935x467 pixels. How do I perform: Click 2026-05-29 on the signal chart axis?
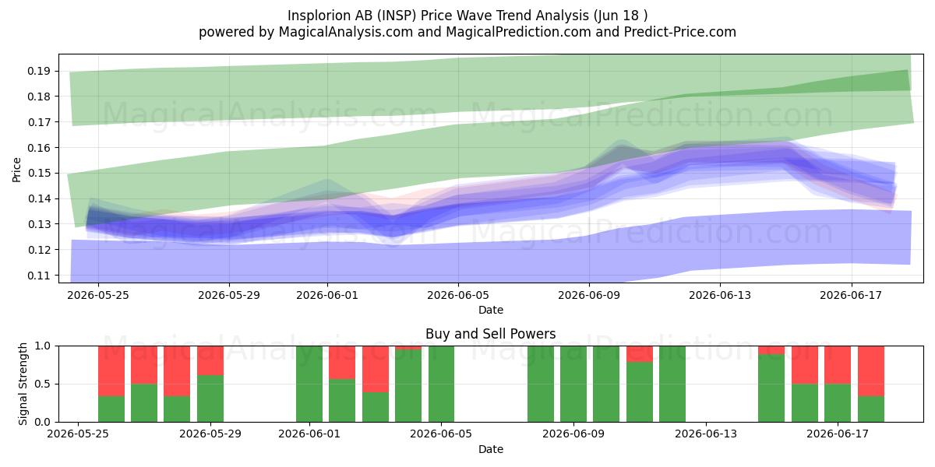click(210, 434)
